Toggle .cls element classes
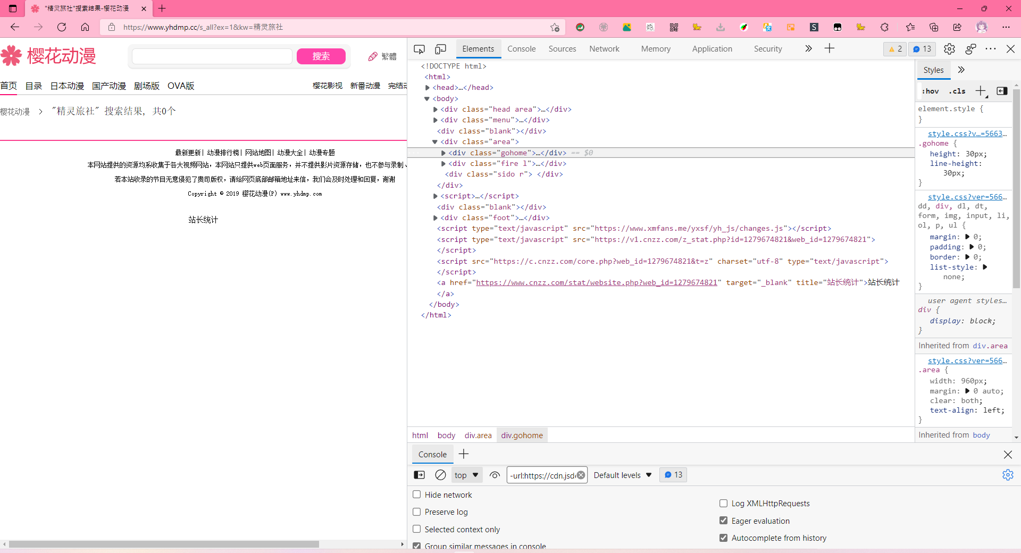1021x553 pixels. point(957,91)
